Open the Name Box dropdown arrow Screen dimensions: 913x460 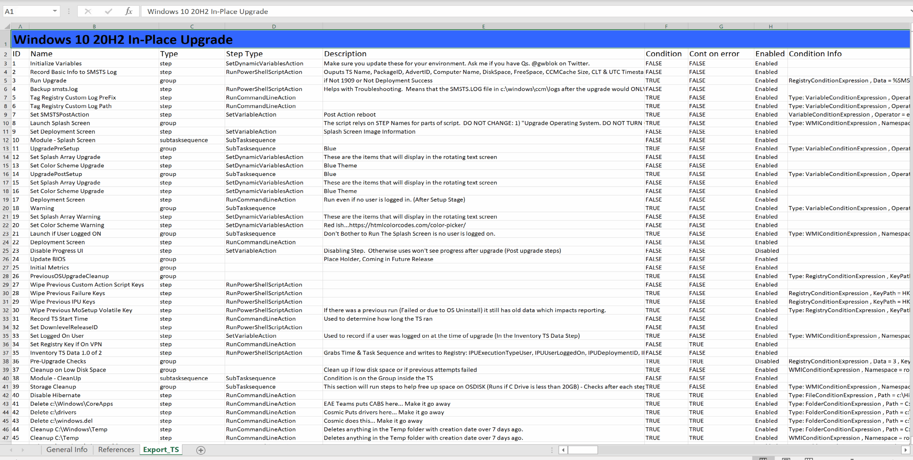click(x=55, y=11)
